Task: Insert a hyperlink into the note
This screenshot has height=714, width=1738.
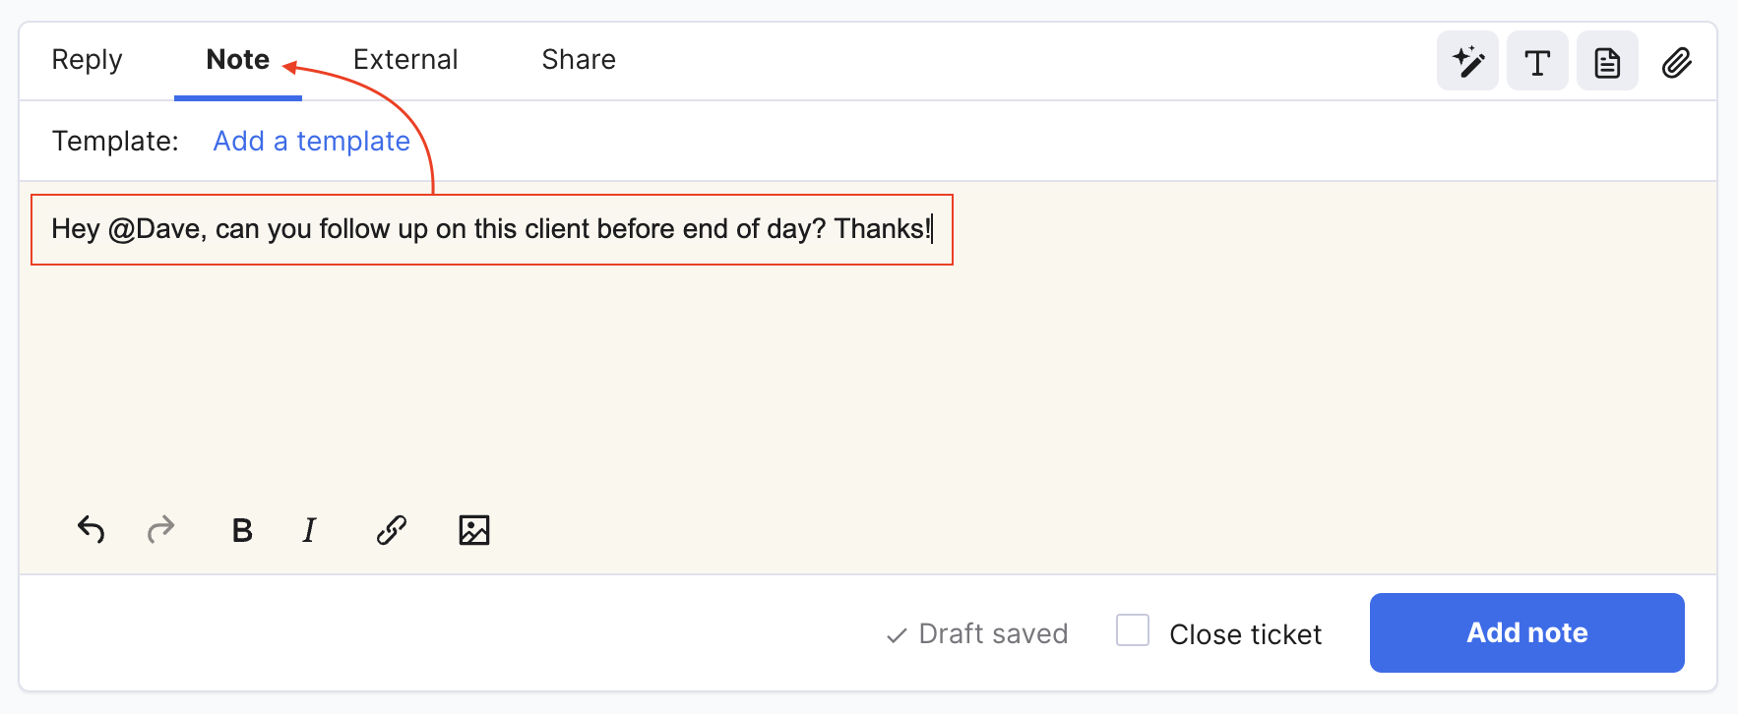Action: (391, 530)
